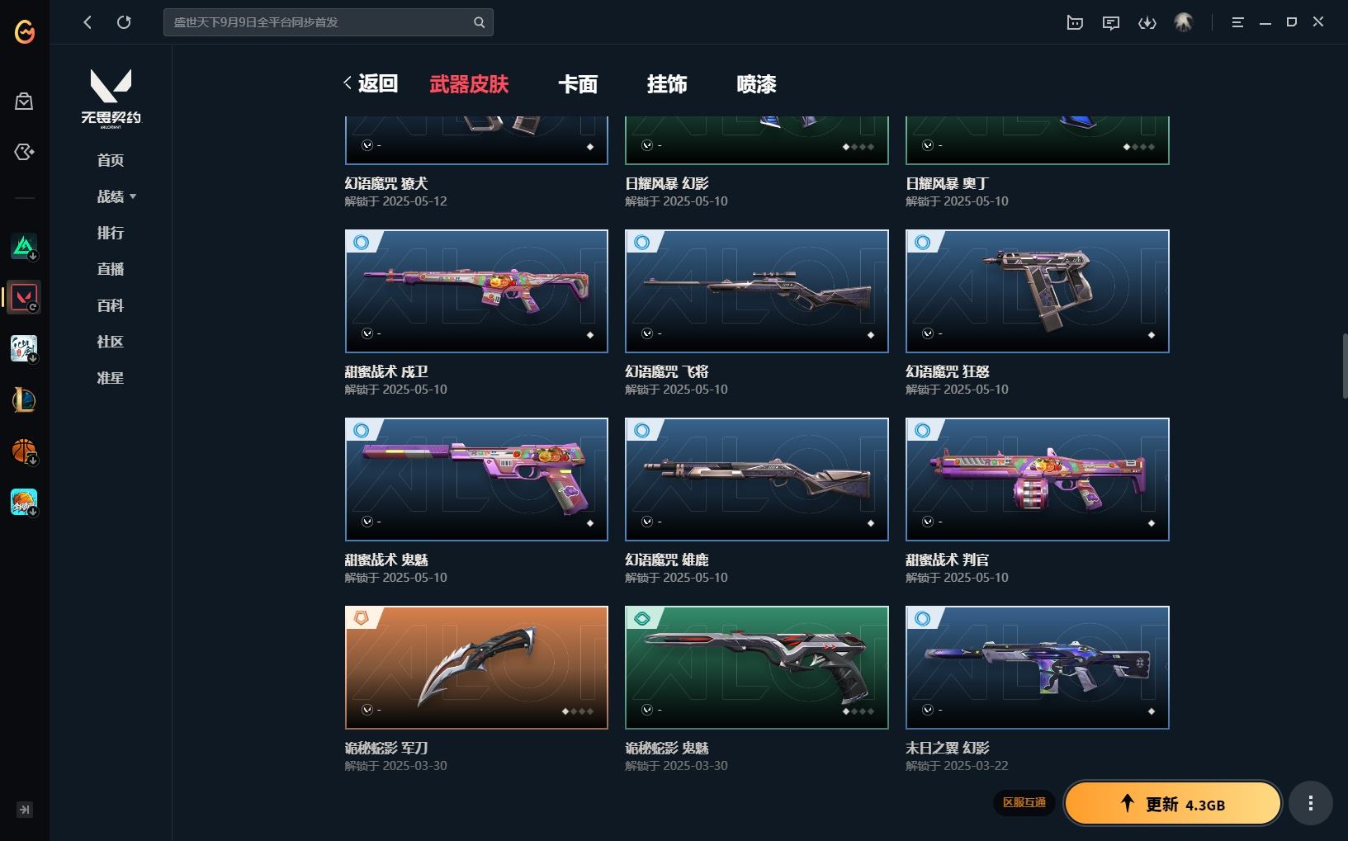Go back using the 返回 link
Viewport: 1348px width, 841px height.
pos(371,83)
